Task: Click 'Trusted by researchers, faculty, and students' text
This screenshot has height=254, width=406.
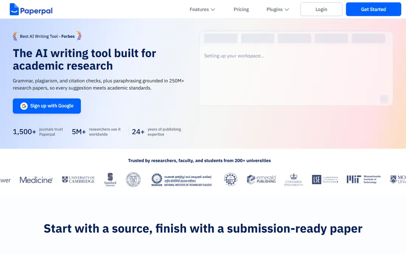Action: coord(199,161)
